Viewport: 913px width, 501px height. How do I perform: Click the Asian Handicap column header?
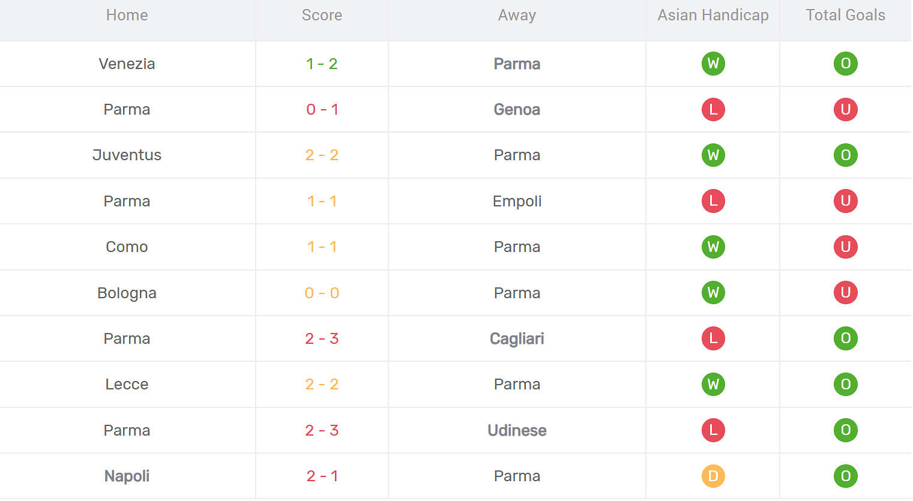(x=713, y=15)
